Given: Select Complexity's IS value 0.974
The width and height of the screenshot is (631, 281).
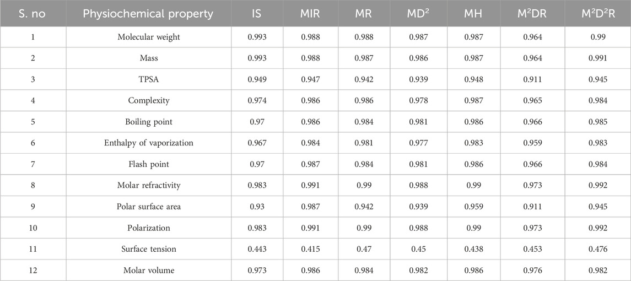Looking at the screenshot, I should (x=256, y=101).
